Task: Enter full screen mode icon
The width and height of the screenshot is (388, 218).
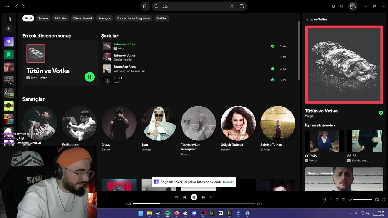Action: 383,200
